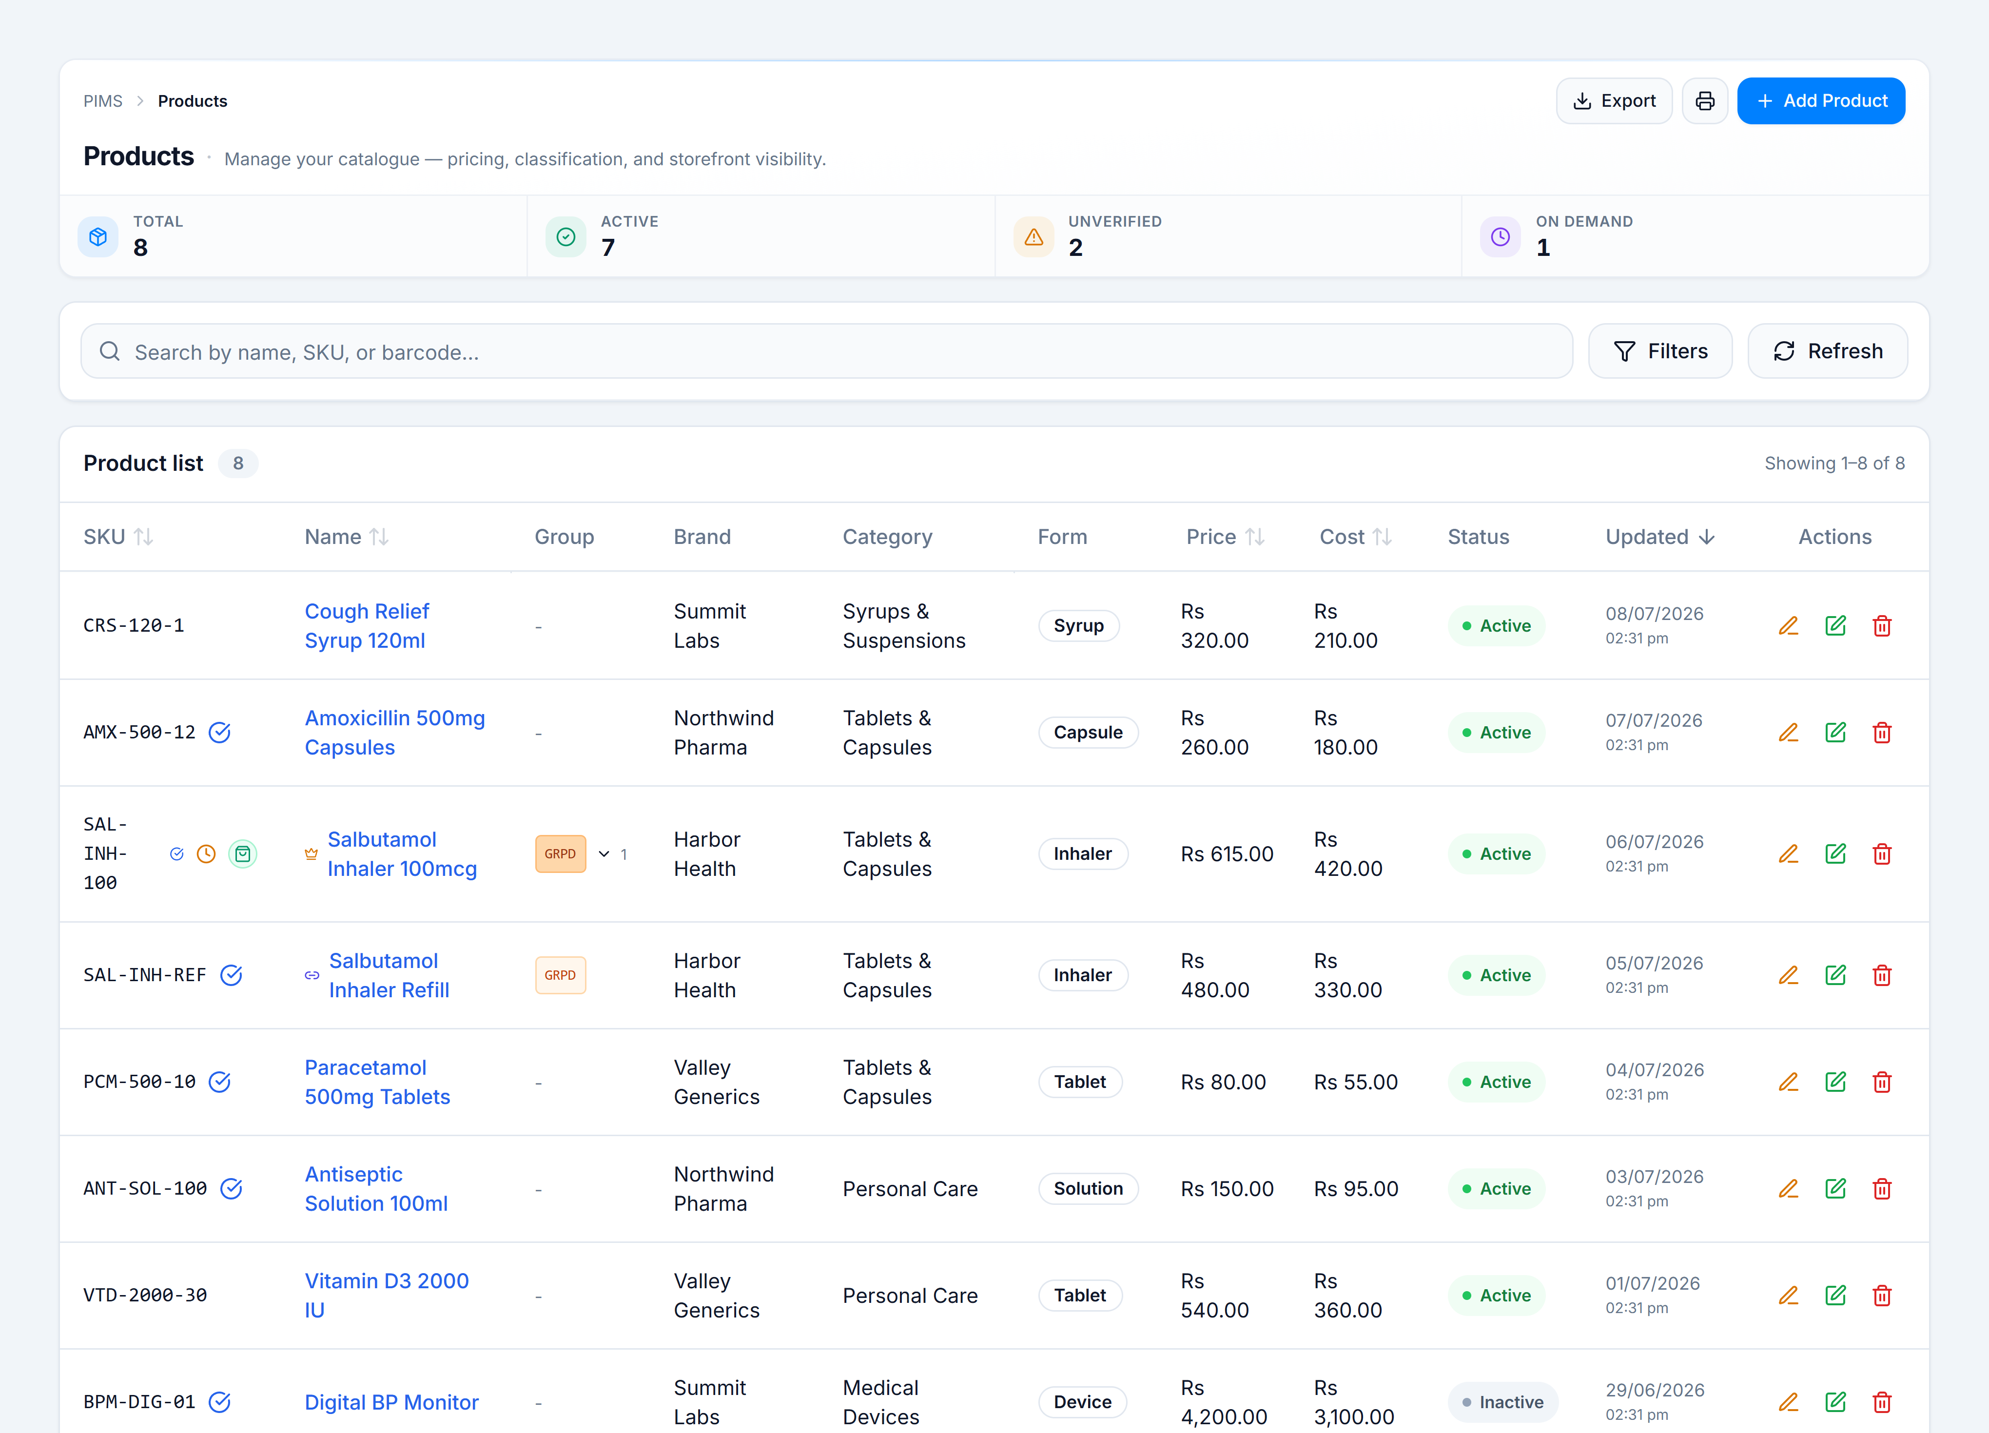Sort the table by the SKU column
The width and height of the screenshot is (1989, 1433).
pyautogui.click(x=118, y=537)
